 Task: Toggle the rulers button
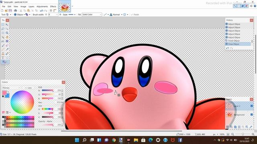point(55,11)
